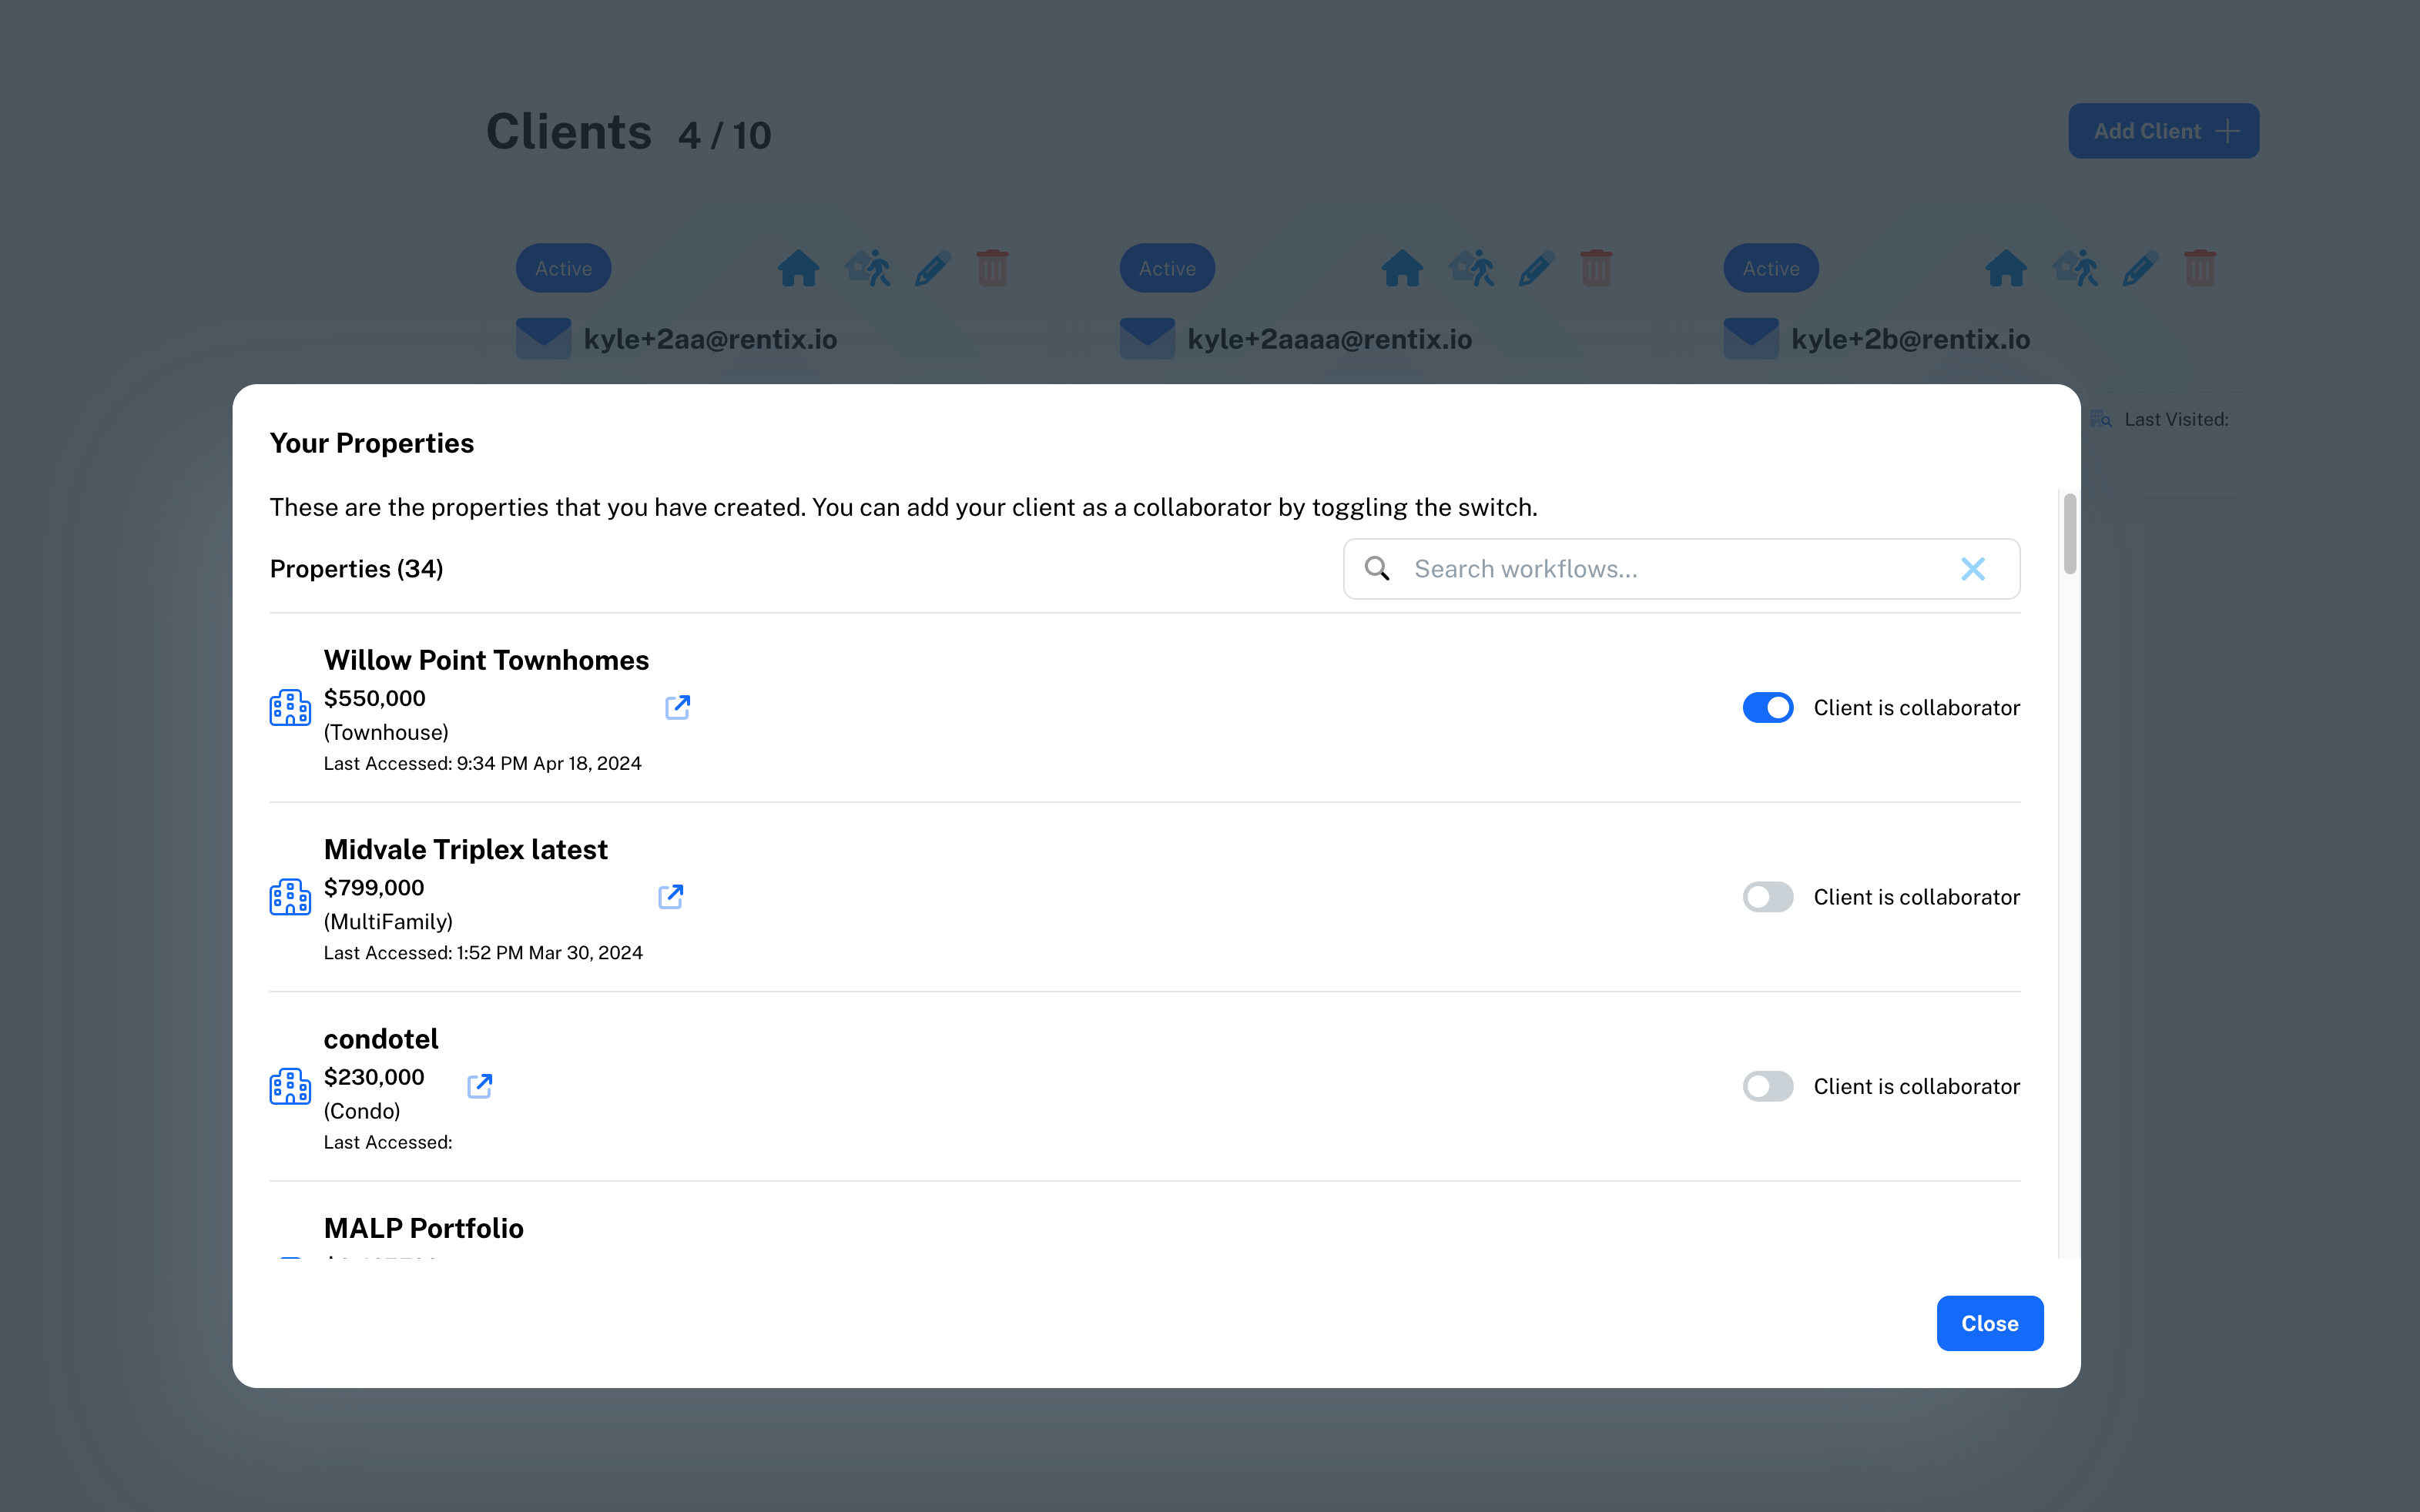
Task: Select the MALP Portfolio property title
Action: 423,1228
